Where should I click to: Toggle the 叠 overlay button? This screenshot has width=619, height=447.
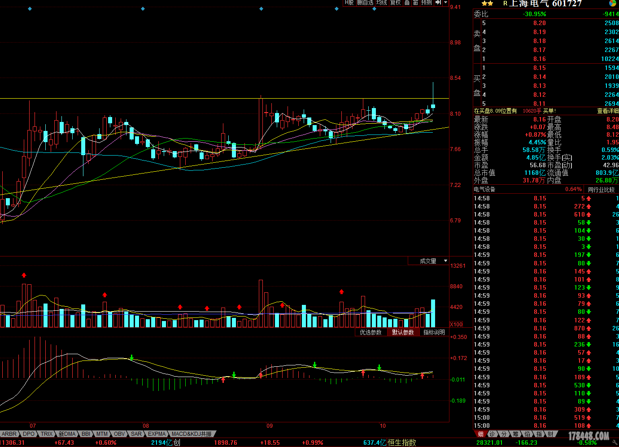click(x=407, y=2)
